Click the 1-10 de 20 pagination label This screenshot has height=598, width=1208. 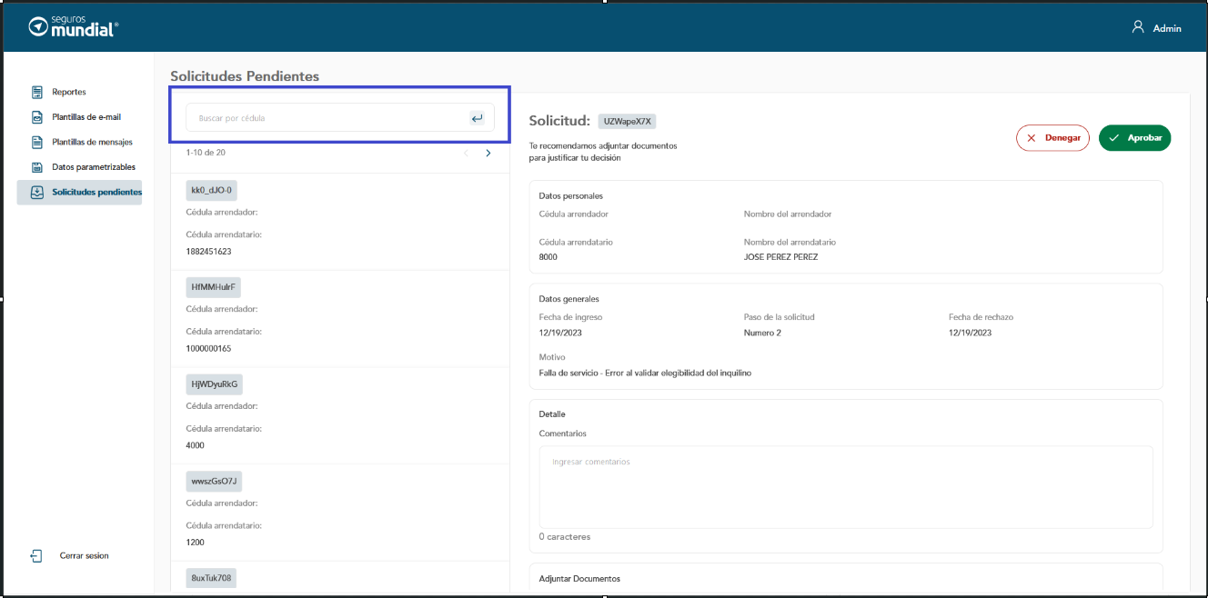(x=206, y=153)
